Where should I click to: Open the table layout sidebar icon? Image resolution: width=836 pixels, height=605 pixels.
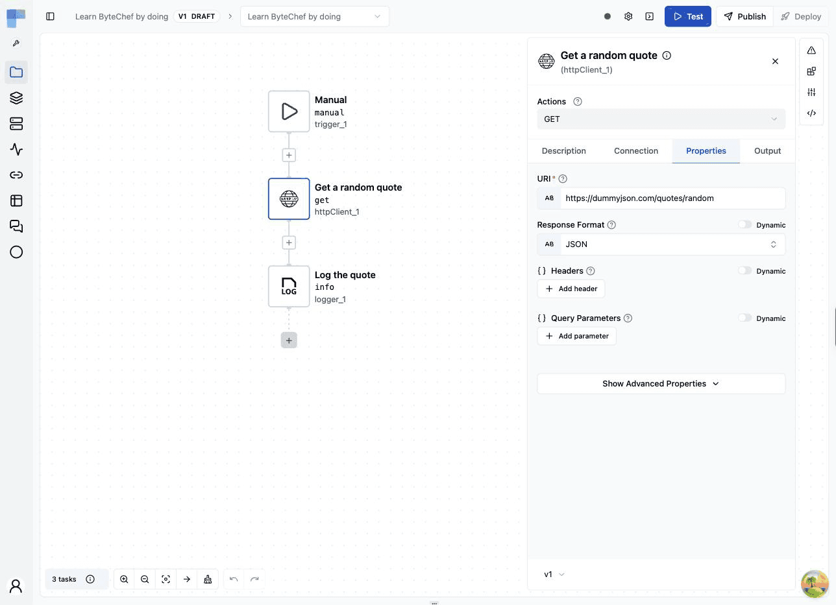(x=16, y=200)
